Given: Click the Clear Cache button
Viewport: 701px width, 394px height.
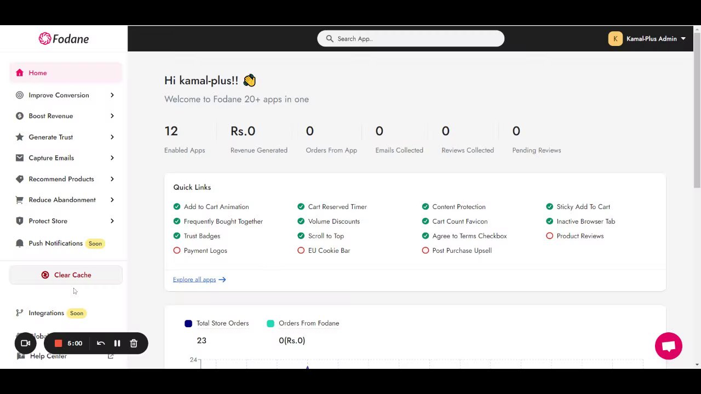Looking at the screenshot, I should click(x=66, y=275).
